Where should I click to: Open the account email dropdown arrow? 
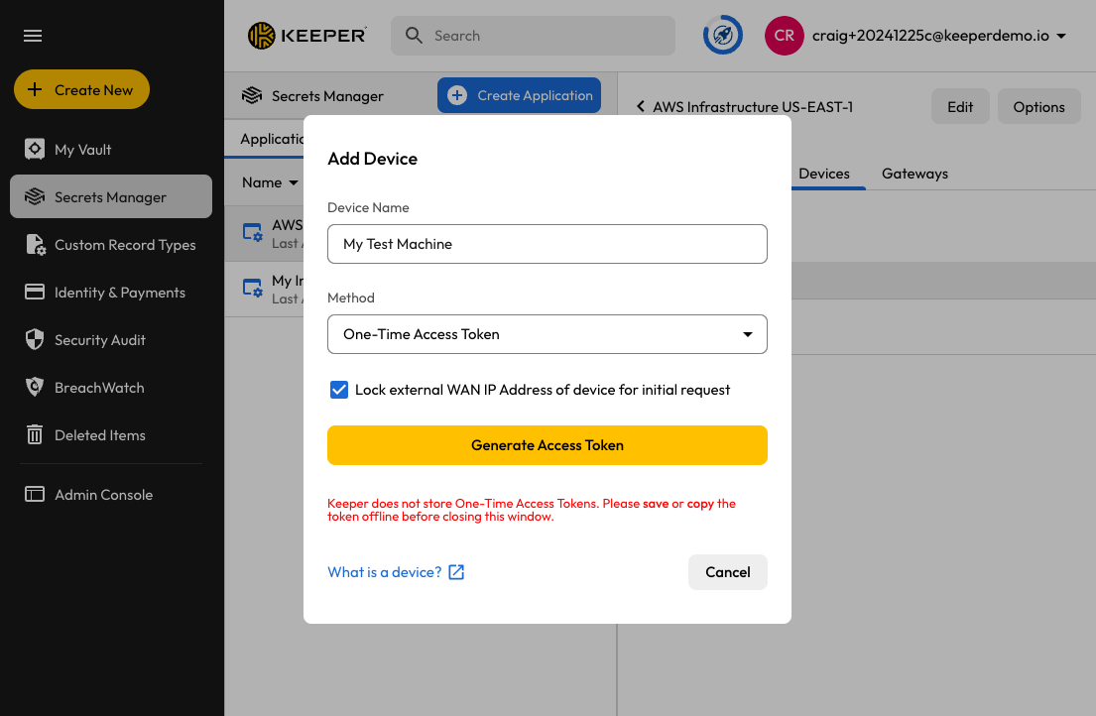click(1061, 36)
